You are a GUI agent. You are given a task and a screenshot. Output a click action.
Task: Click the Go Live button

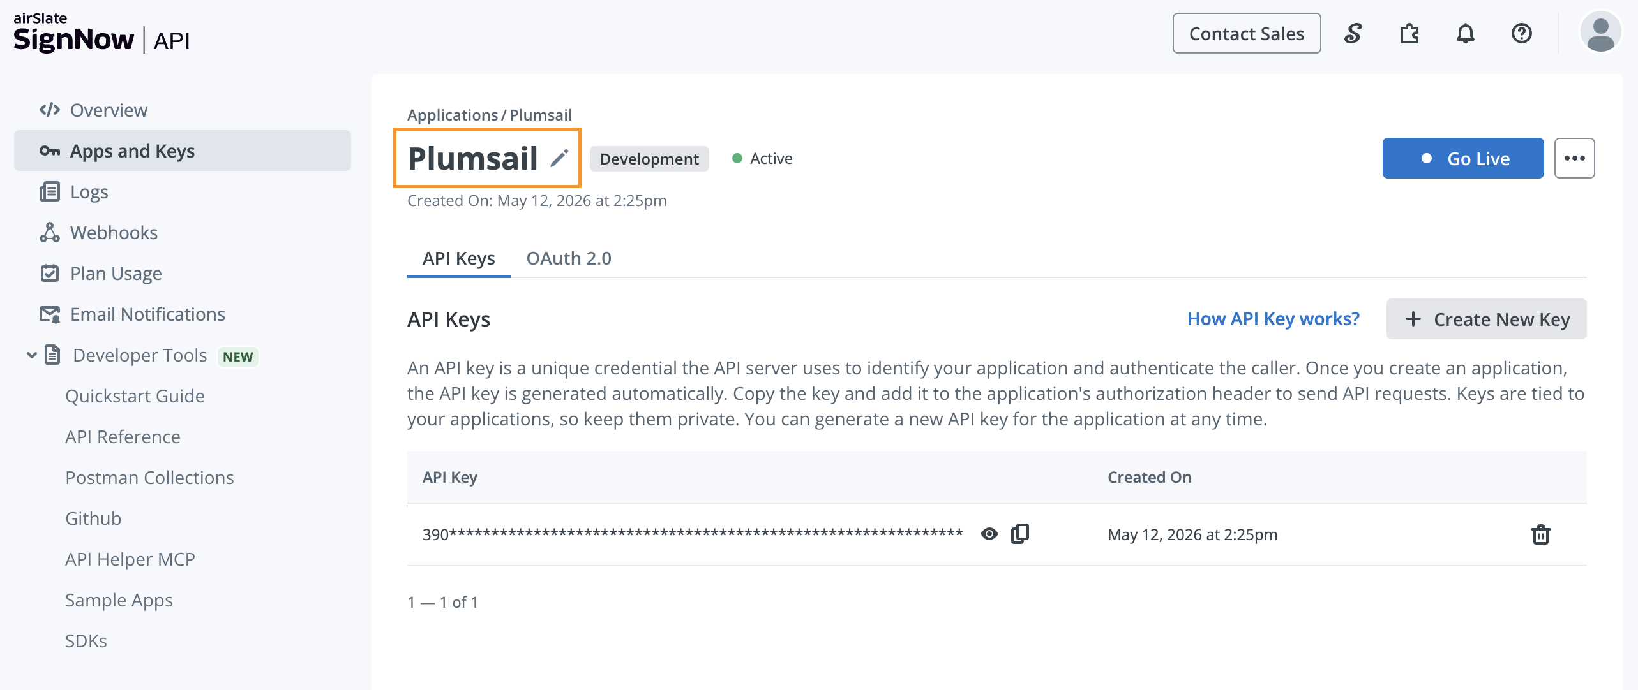pos(1462,158)
